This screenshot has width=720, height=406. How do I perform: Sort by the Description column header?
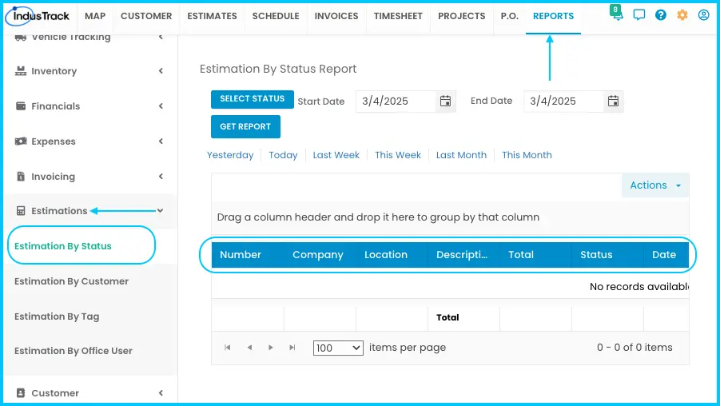(463, 255)
